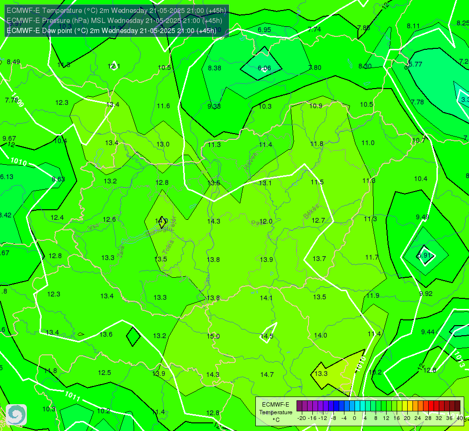
Task: Click the 8.38 dew point value
Action: (215, 68)
